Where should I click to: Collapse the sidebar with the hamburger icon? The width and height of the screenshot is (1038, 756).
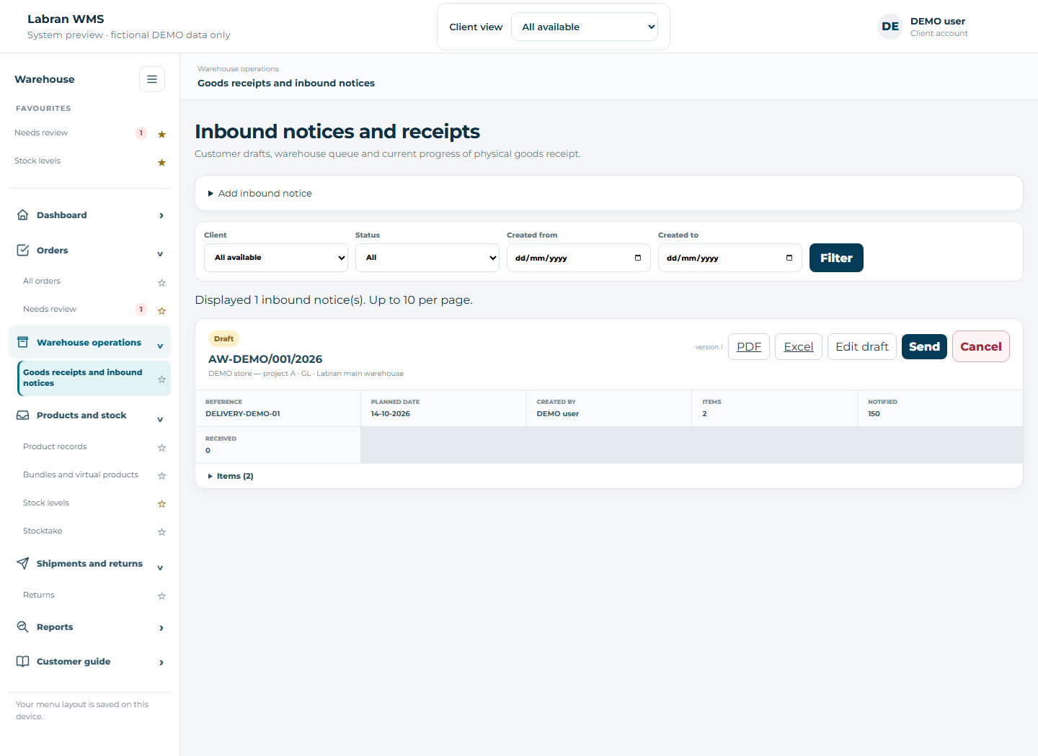(152, 79)
